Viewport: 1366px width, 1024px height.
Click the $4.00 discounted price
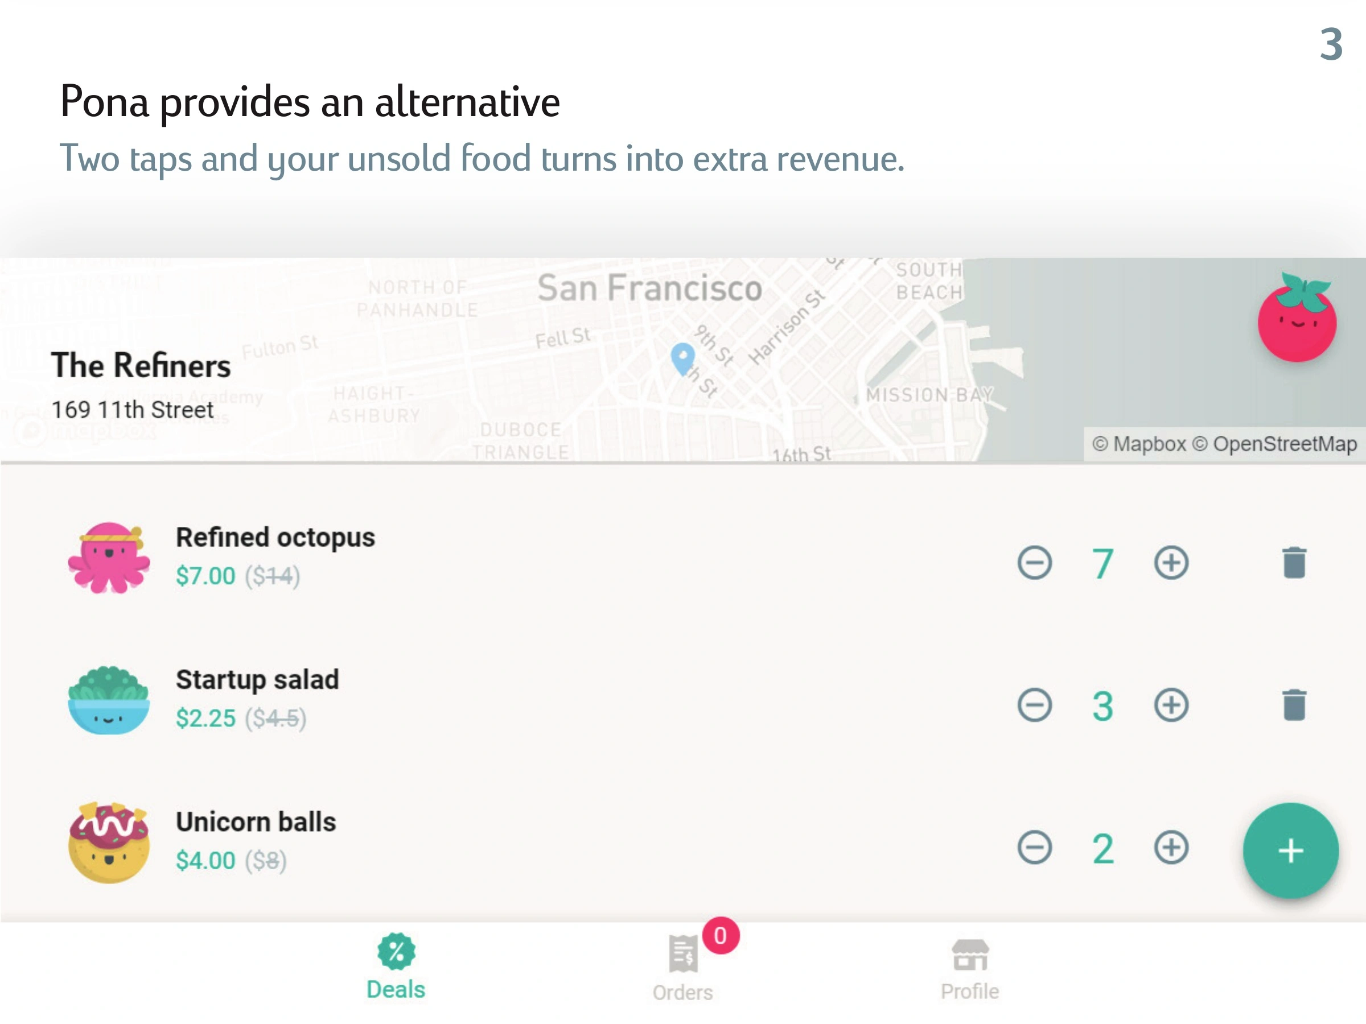click(205, 860)
